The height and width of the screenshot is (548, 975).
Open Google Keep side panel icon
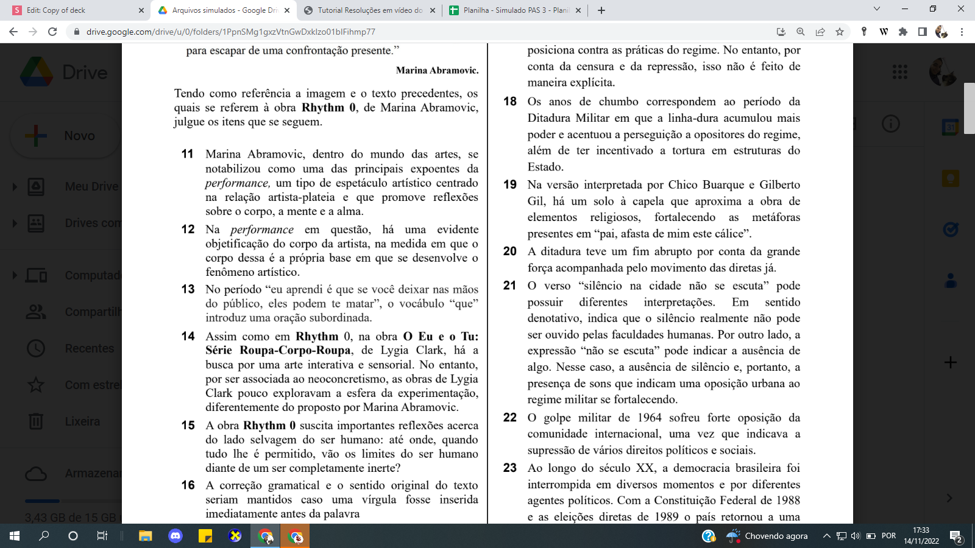pyautogui.click(x=951, y=178)
